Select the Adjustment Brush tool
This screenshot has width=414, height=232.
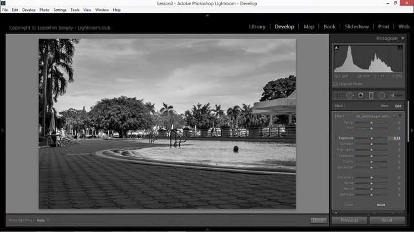coord(397,95)
